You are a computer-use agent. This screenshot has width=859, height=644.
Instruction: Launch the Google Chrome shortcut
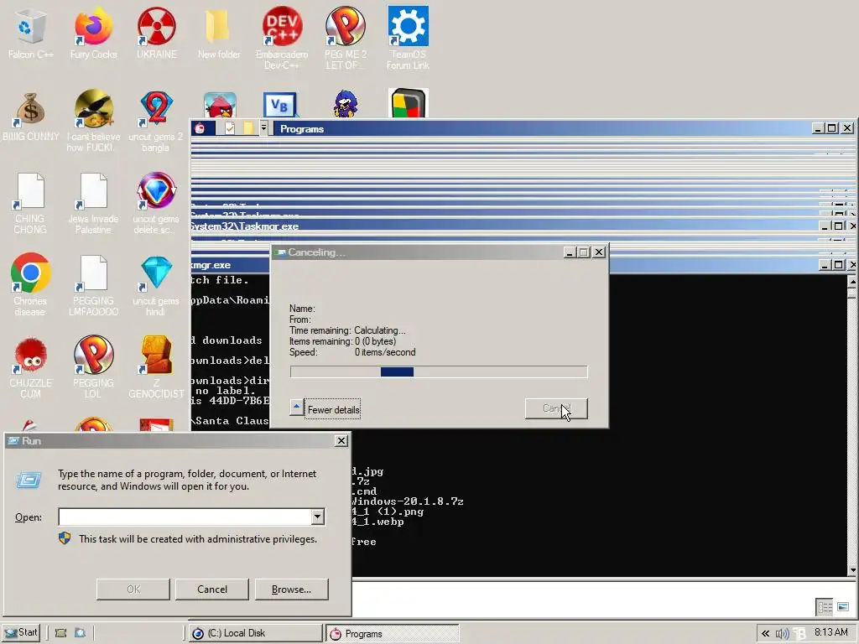(31, 273)
